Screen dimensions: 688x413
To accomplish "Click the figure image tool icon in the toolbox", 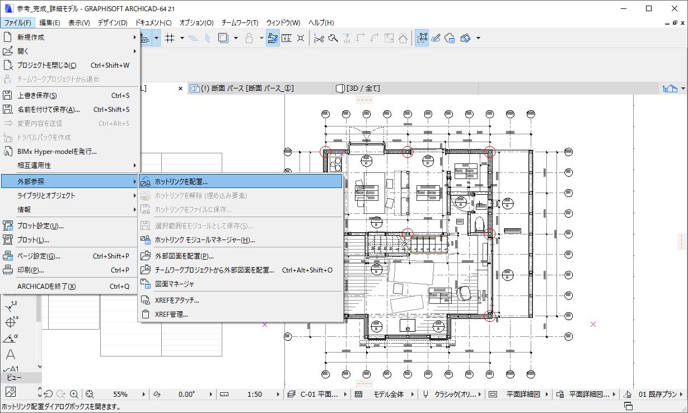I will coord(10,391).
